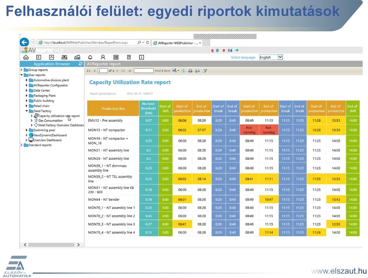The width and height of the screenshot is (368, 278).
Task: Click the tree panel horizontal scrollbar thumb
Action: (51, 245)
